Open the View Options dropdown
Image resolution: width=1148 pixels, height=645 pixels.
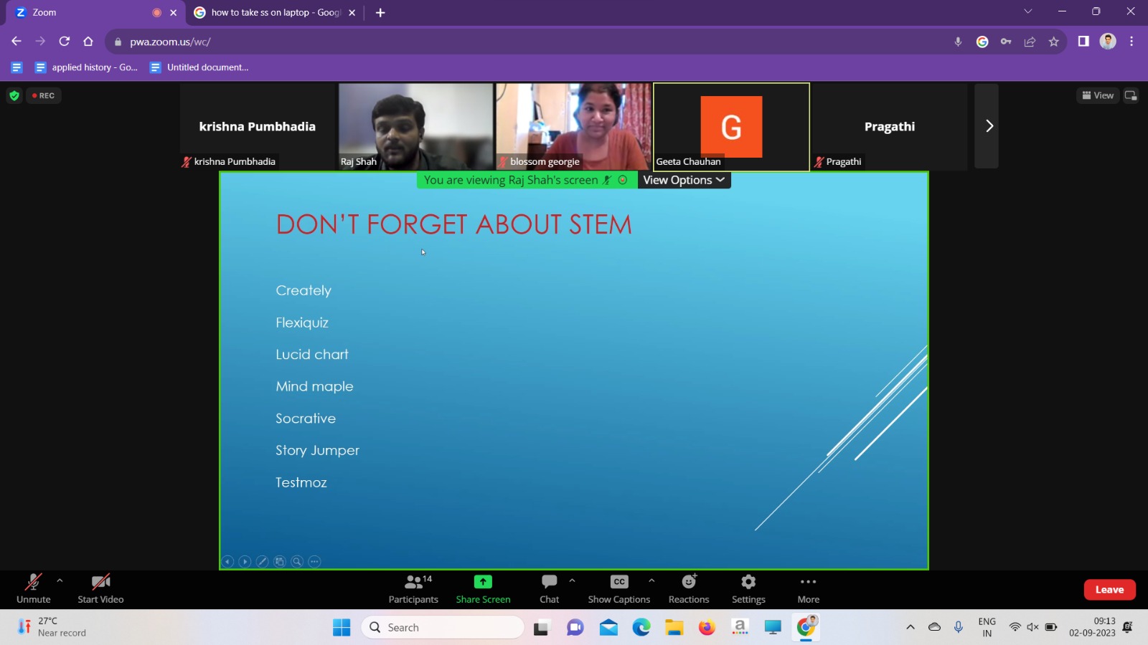684,180
